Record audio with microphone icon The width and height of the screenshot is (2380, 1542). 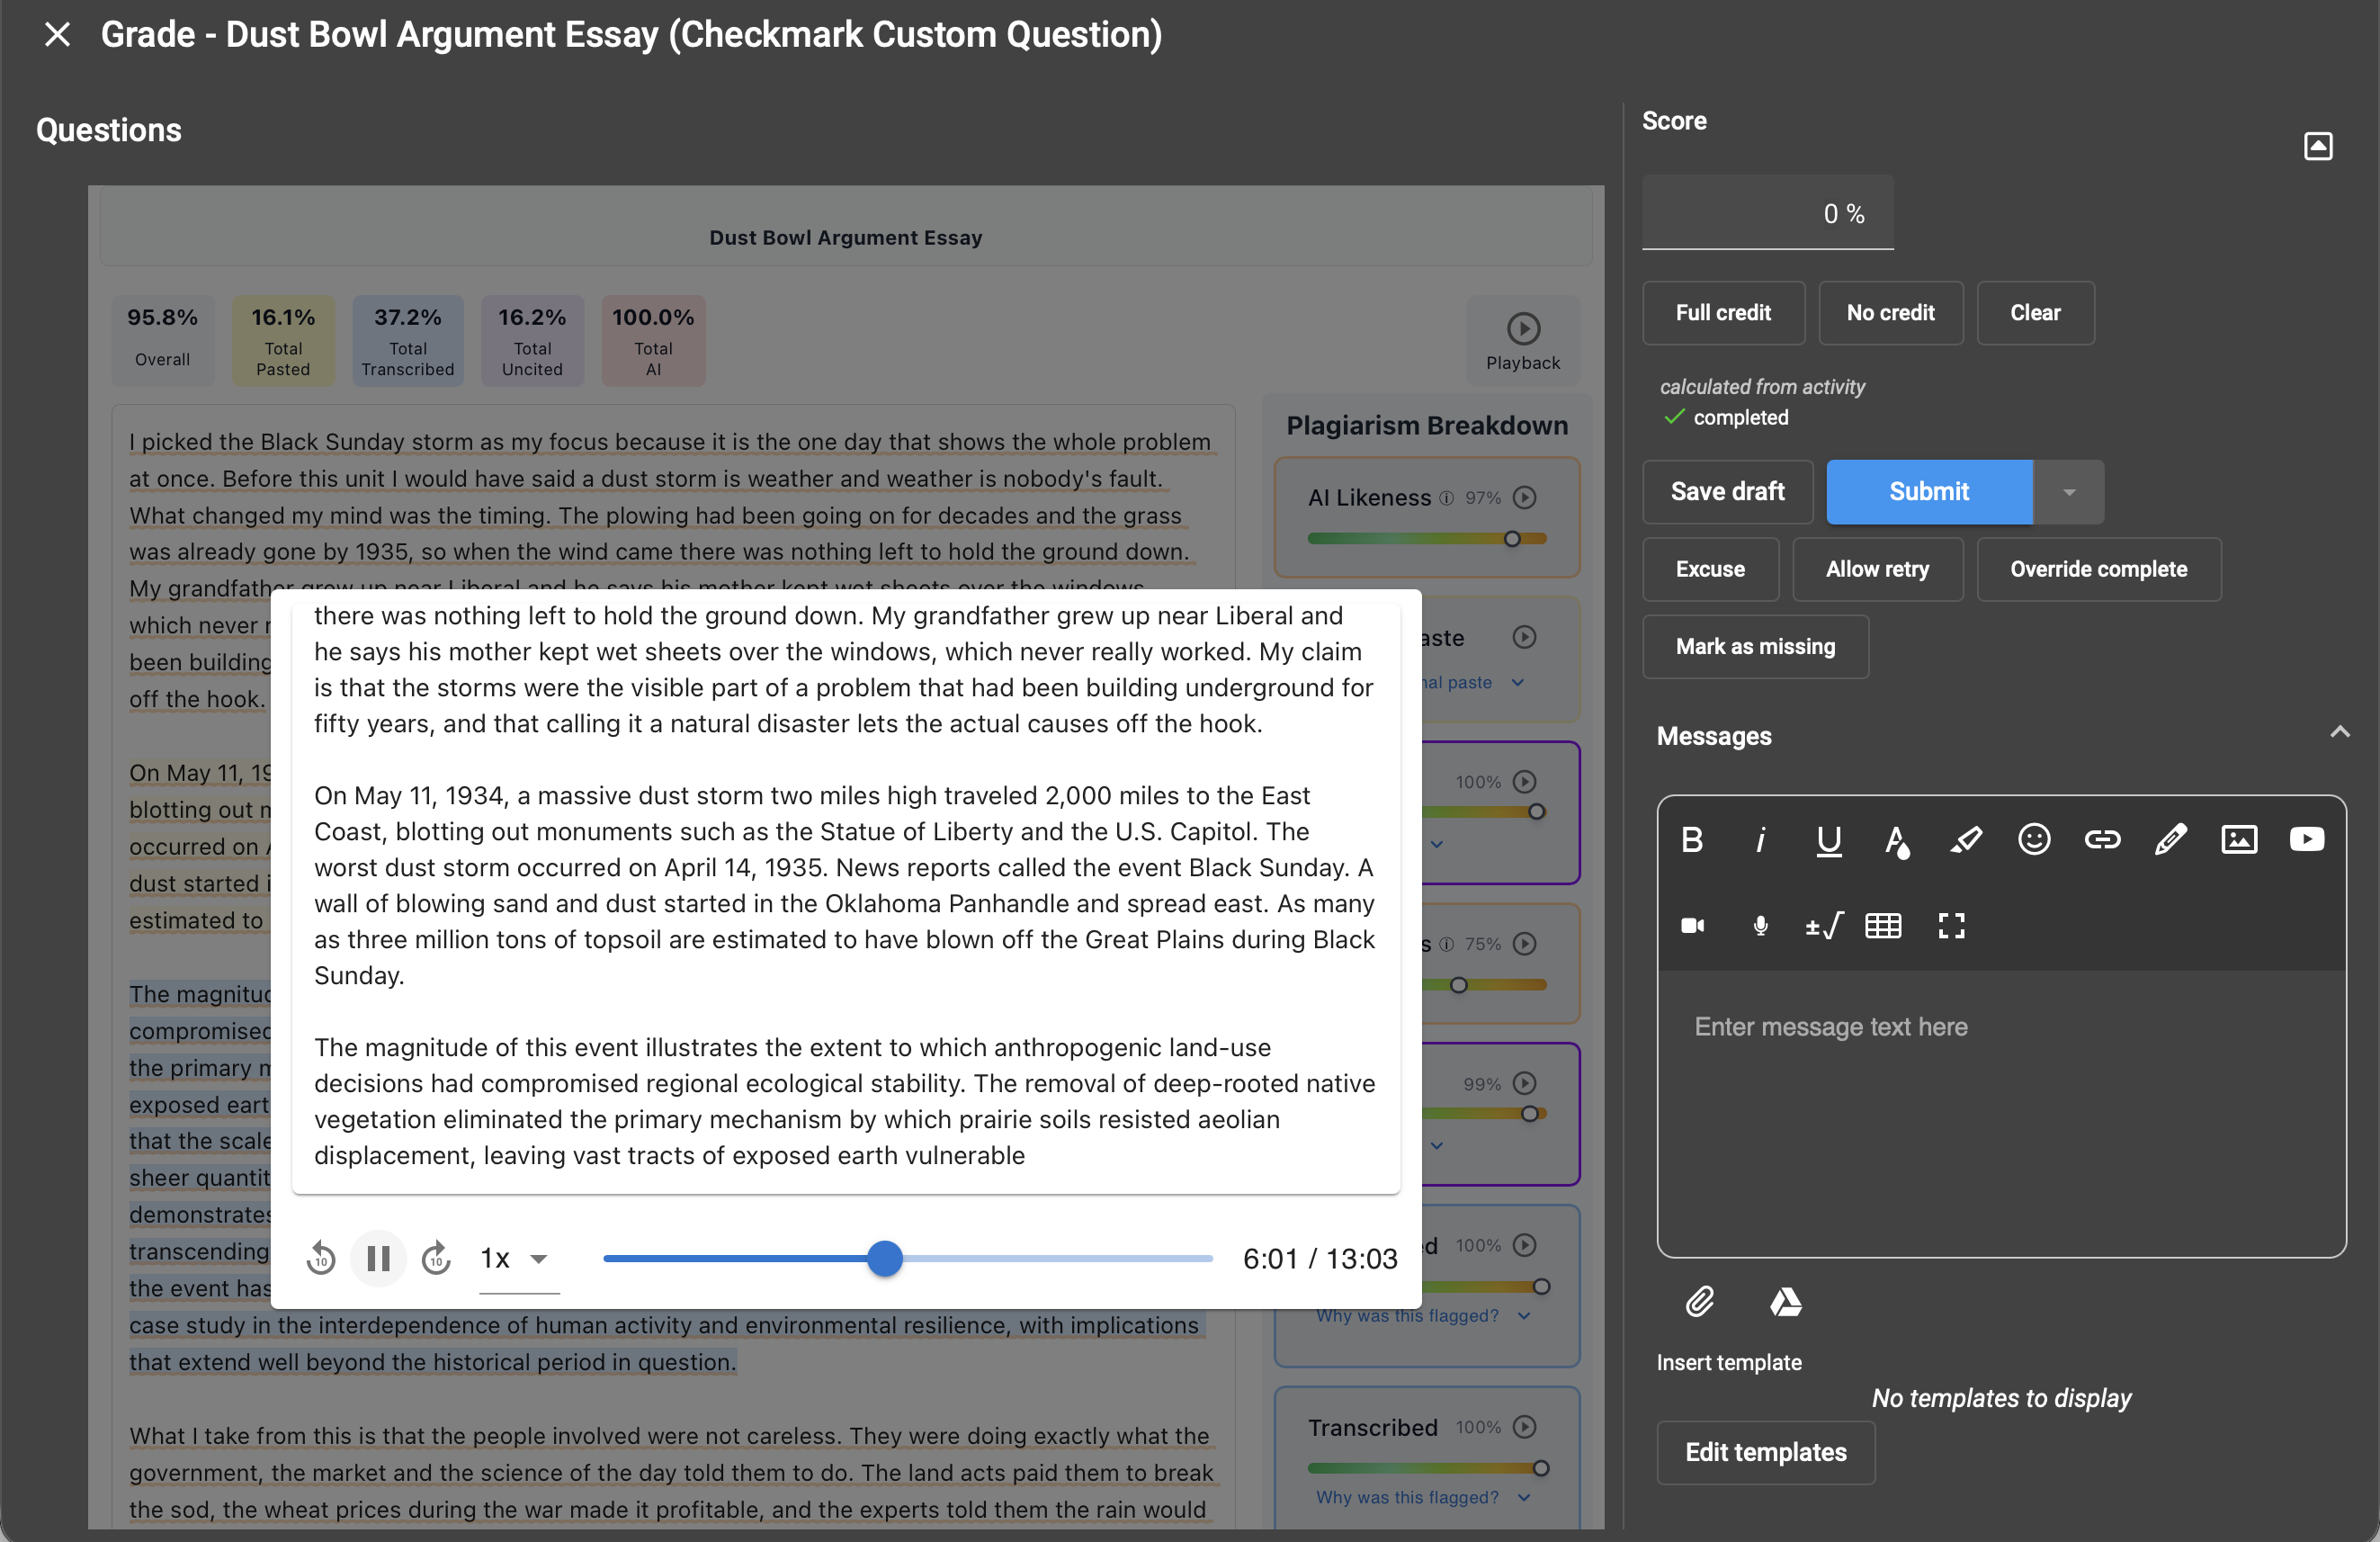point(1760,926)
